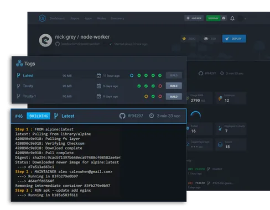The height and width of the screenshot is (210, 270).
Task: Open the Apps nav item
Action: coord(88,18)
